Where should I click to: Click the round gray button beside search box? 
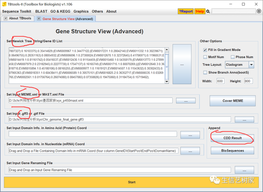pos(259,11)
